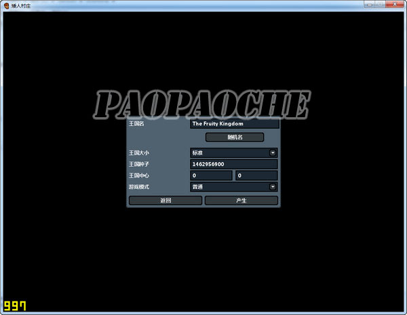The image size is (407, 315).
Task: Minimize the game window
Action: point(370,5)
